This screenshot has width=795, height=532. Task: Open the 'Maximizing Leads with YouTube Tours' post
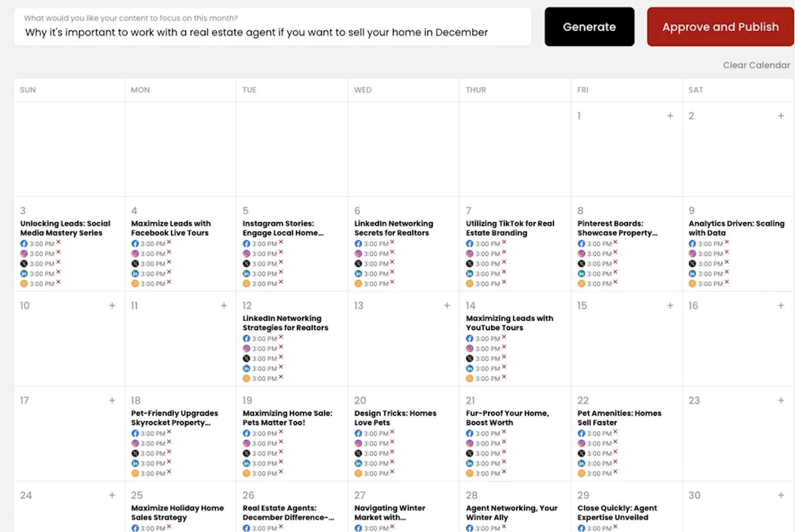[x=509, y=323]
